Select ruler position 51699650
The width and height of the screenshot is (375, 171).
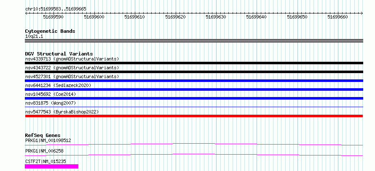point(297,17)
